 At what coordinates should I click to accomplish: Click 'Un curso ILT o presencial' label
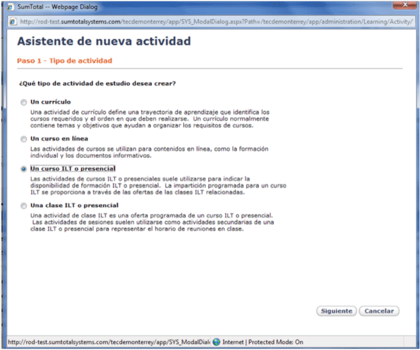coord(73,168)
